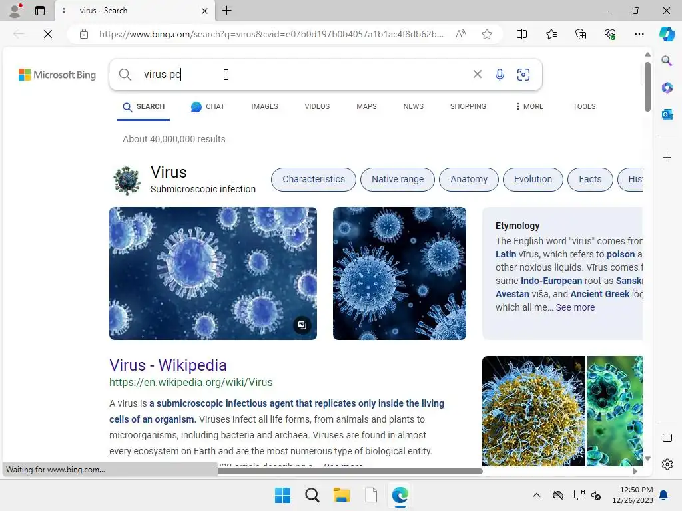The width and height of the screenshot is (682, 511).
Task: Search using an image icon
Action: pos(523,75)
